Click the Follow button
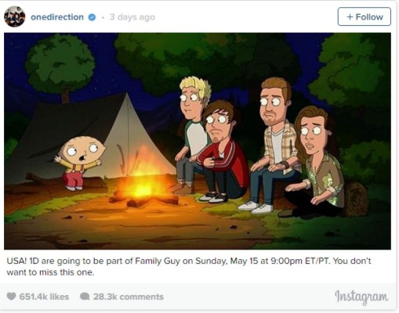The image size is (399, 313). point(365,16)
